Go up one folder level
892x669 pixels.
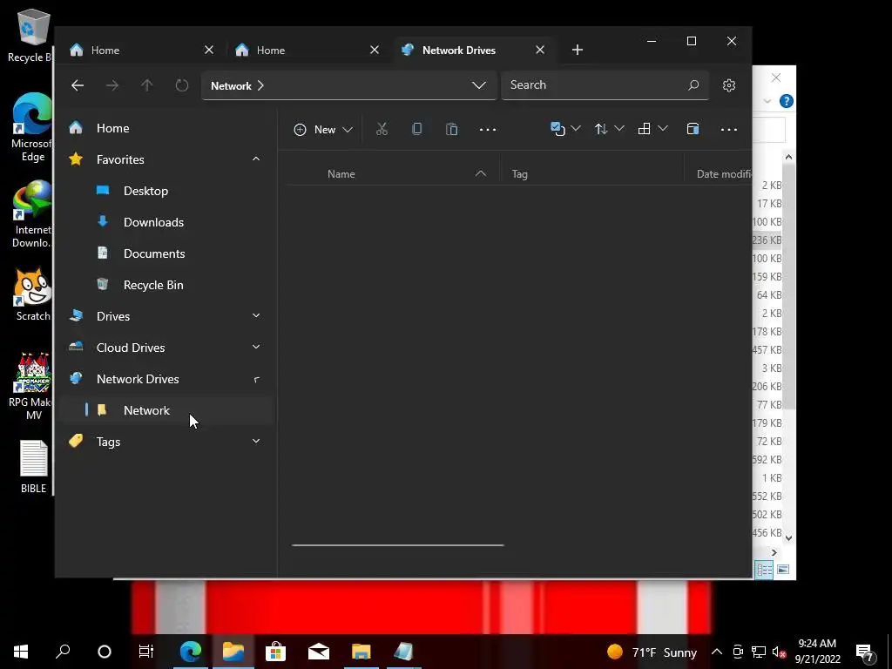coord(146,85)
